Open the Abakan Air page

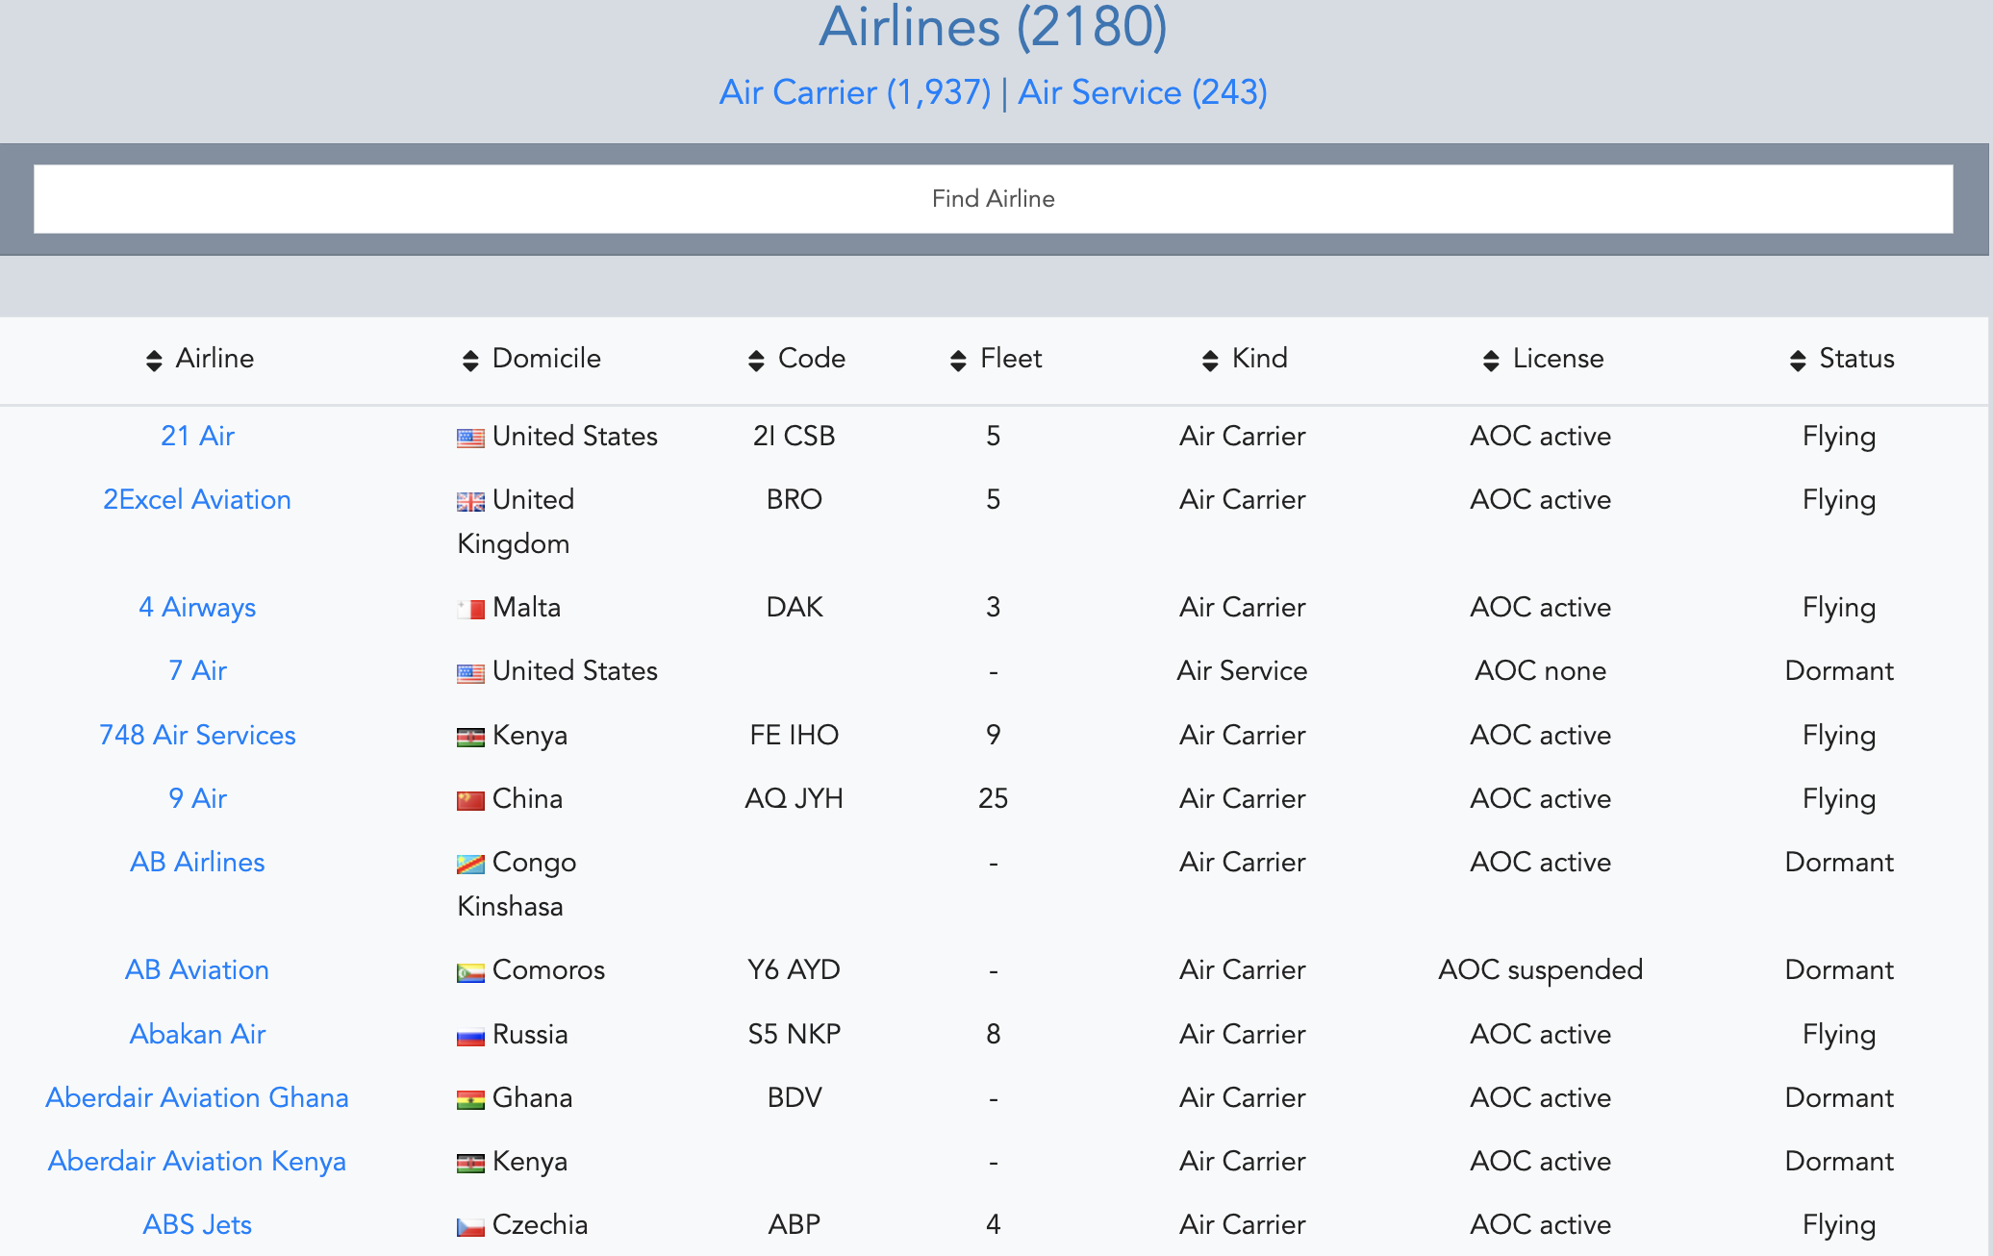196,1035
